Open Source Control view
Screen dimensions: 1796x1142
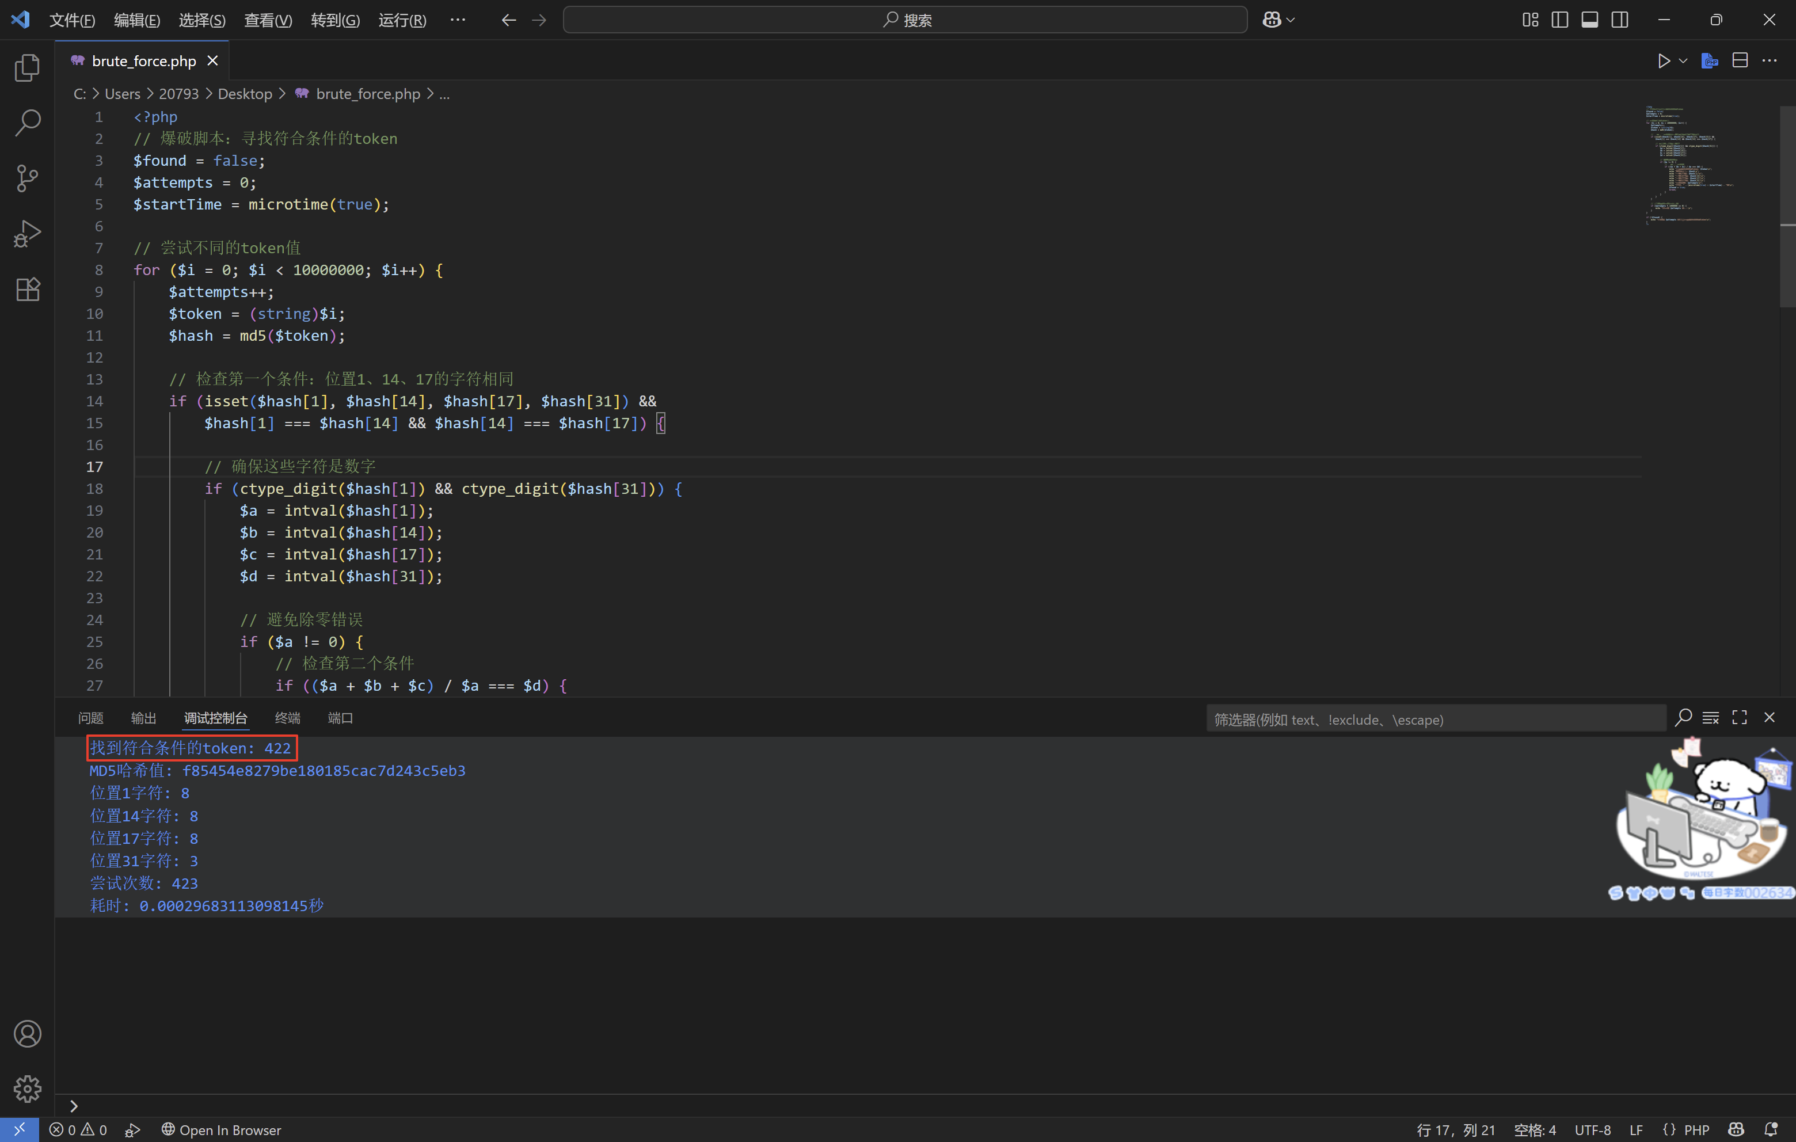[x=28, y=178]
